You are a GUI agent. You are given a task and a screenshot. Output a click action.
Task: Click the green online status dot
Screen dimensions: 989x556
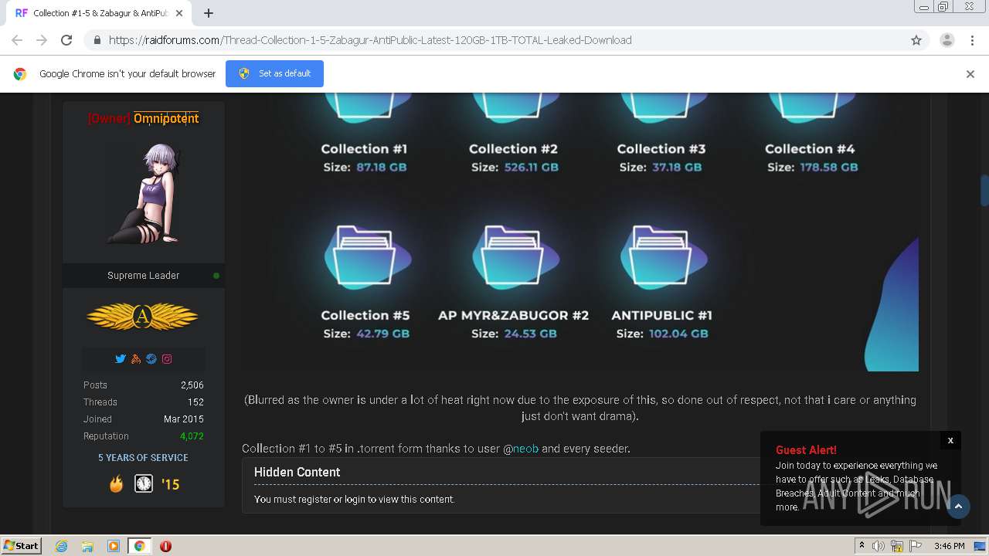[216, 276]
